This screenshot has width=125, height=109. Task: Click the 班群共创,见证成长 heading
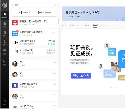pos(82,50)
